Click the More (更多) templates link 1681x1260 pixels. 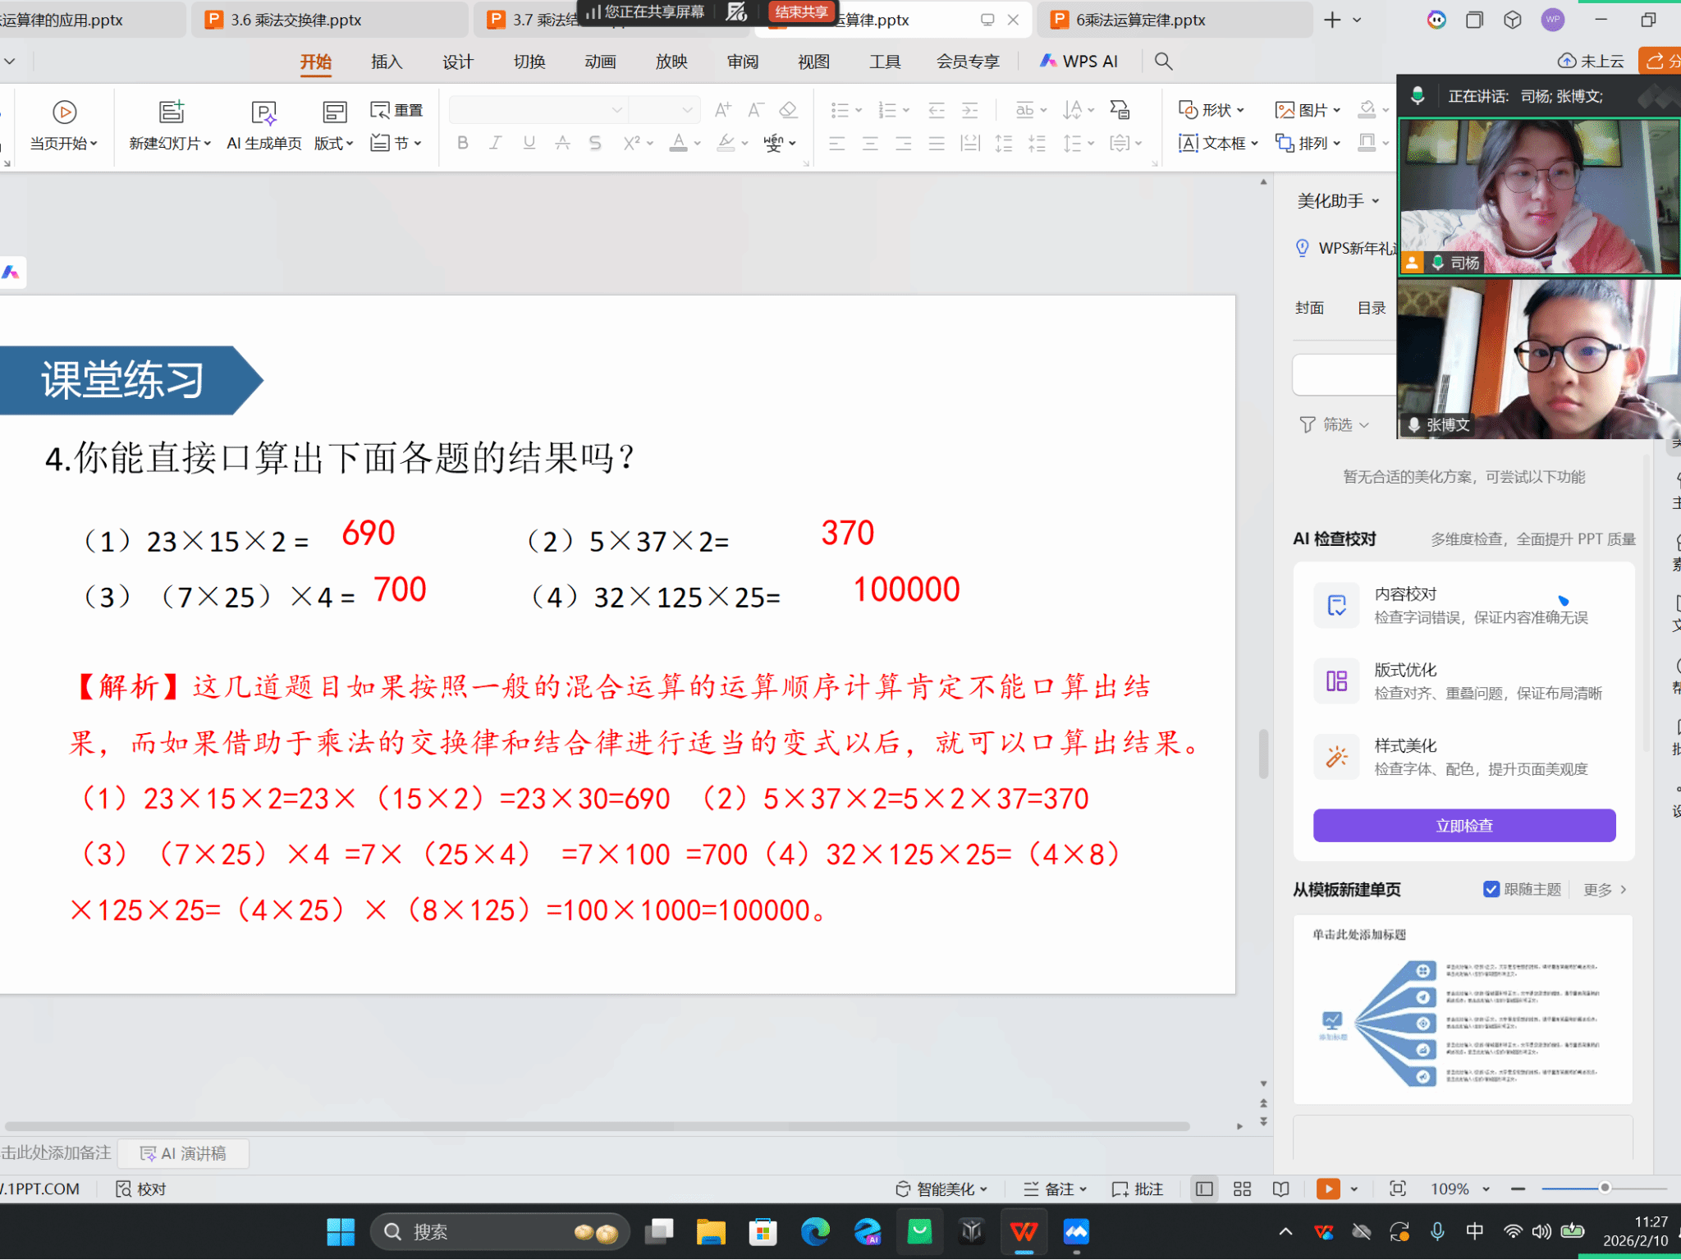pyautogui.click(x=1605, y=890)
